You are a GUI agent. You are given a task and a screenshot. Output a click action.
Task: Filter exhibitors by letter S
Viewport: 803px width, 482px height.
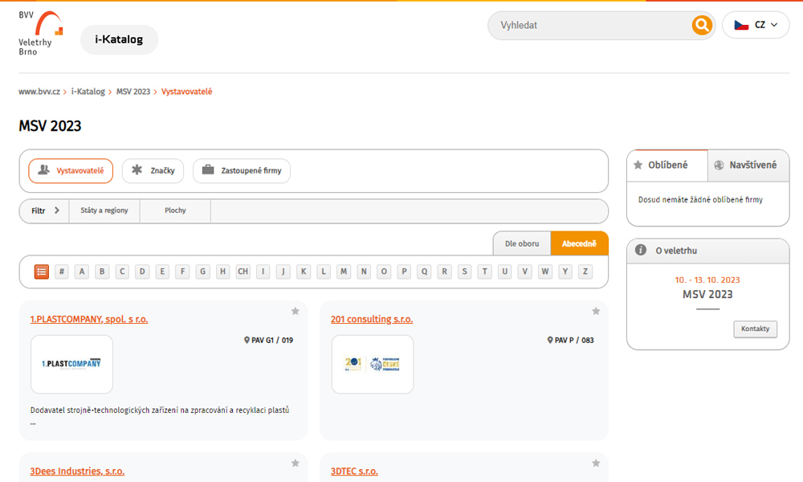464,272
